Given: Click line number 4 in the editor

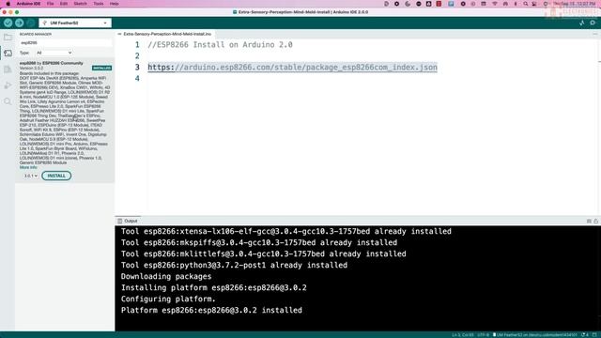Looking at the screenshot, I should tap(137, 79).
